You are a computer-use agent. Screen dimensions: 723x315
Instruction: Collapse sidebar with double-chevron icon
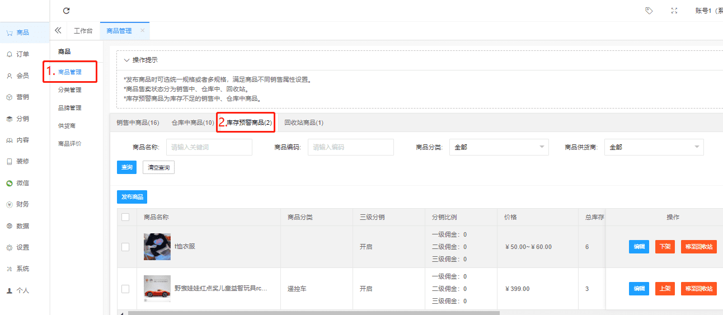[58, 31]
